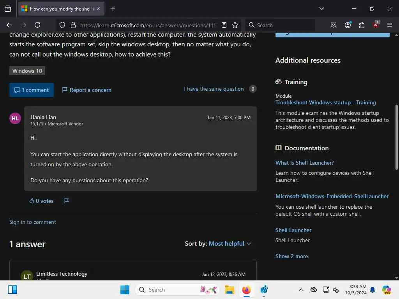This screenshot has height=299, width=399.
Task: Click the taskbar Search box
Action: pos(177,290)
